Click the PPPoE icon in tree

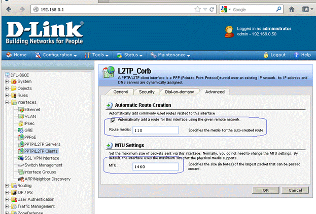(x=21, y=137)
